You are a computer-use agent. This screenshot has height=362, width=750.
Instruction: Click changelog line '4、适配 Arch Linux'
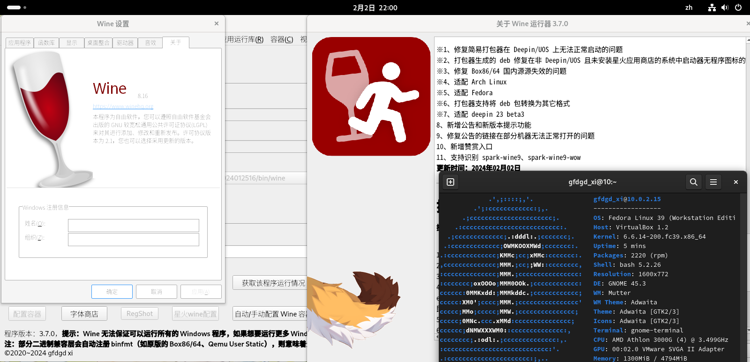[x=472, y=82]
